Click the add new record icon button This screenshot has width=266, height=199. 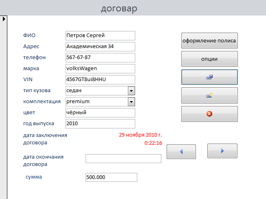pos(209,95)
